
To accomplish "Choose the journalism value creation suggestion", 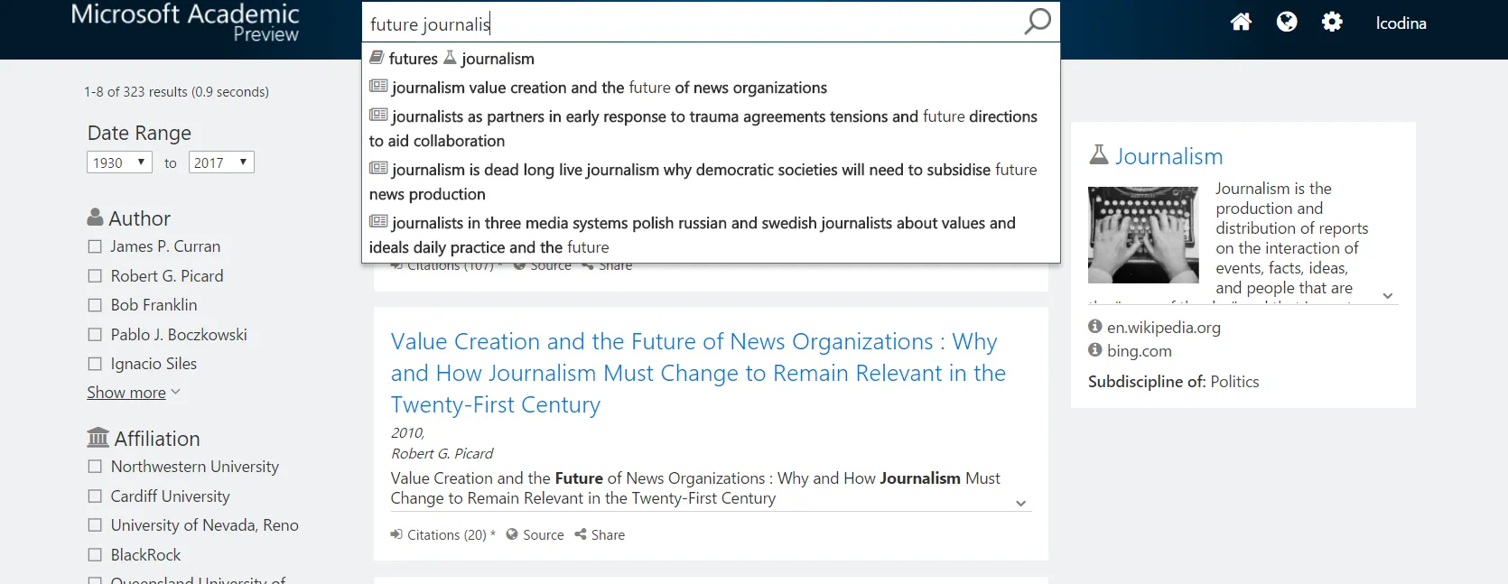I will [x=599, y=88].
